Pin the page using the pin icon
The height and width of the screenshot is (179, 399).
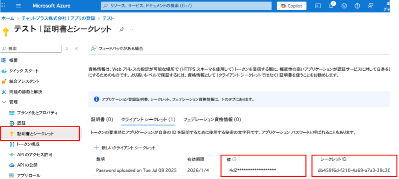(121, 29)
